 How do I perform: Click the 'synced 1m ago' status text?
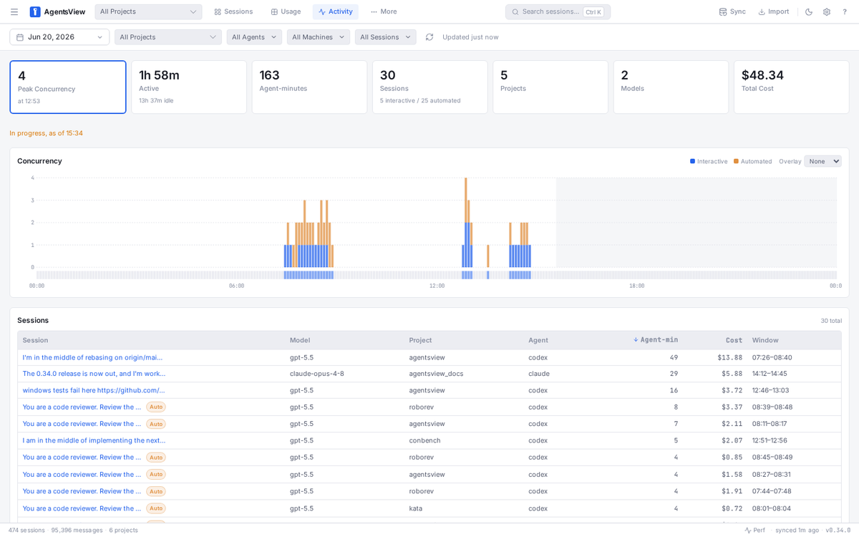coord(797,531)
